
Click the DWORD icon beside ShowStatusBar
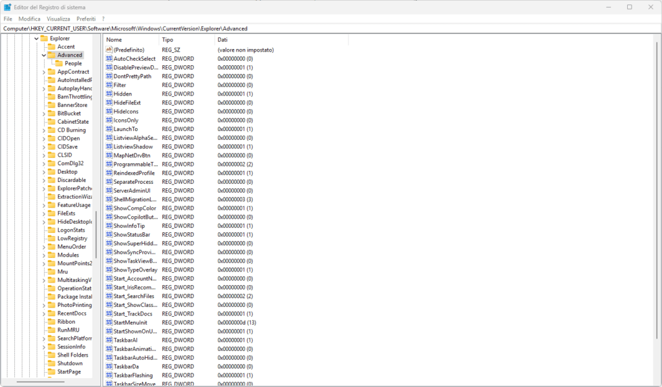click(109, 235)
